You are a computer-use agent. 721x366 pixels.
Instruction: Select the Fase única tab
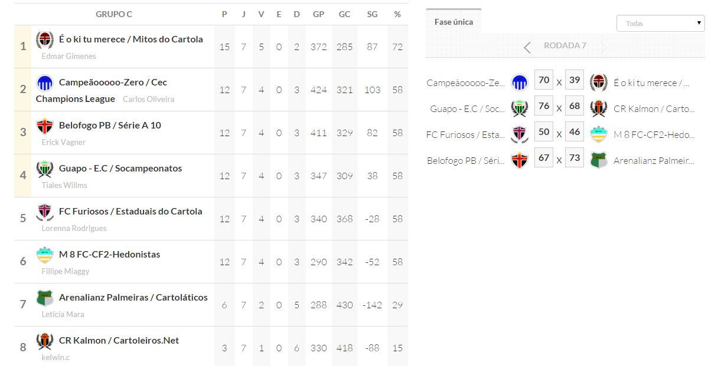pyautogui.click(x=454, y=22)
